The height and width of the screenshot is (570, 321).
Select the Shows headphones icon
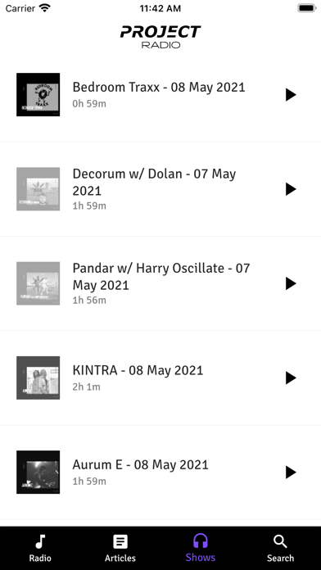point(201,541)
